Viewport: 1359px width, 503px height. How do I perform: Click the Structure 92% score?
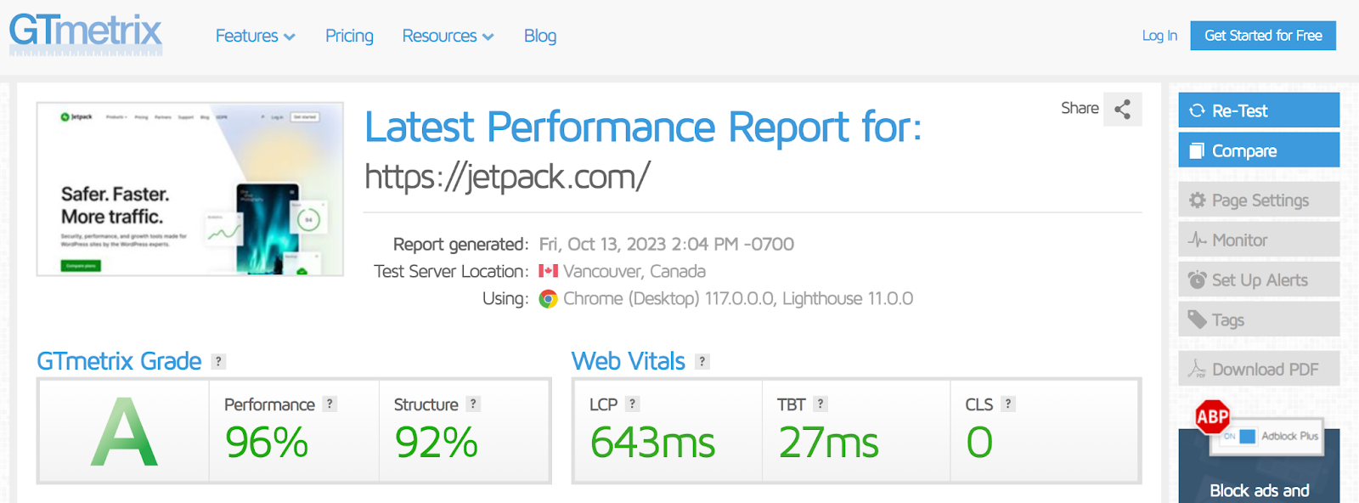point(437,442)
